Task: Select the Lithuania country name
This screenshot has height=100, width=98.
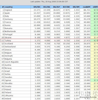Action: (9, 95)
